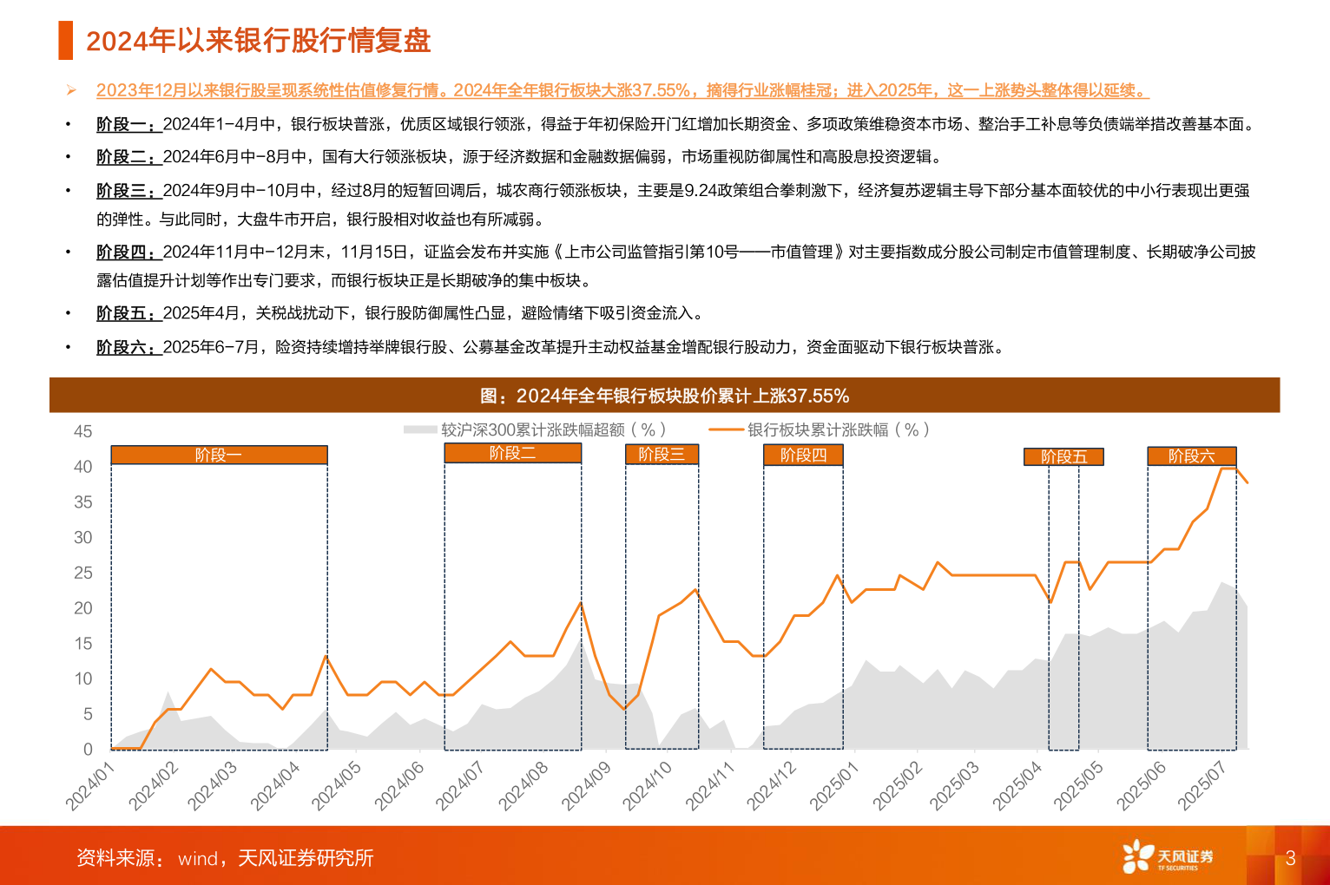The width and height of the screenshot is (1330, 885).
Task: Click the x-axis label 2024/03
Action: (x=211, y=786)
